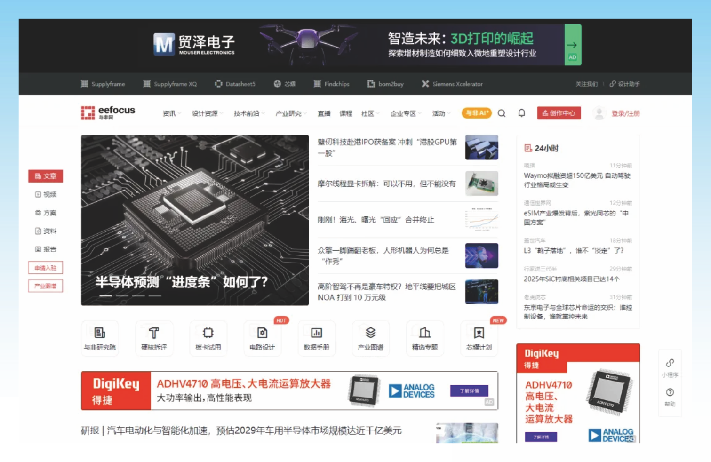Click the 帮助 help icon

(x=670, y=393)
